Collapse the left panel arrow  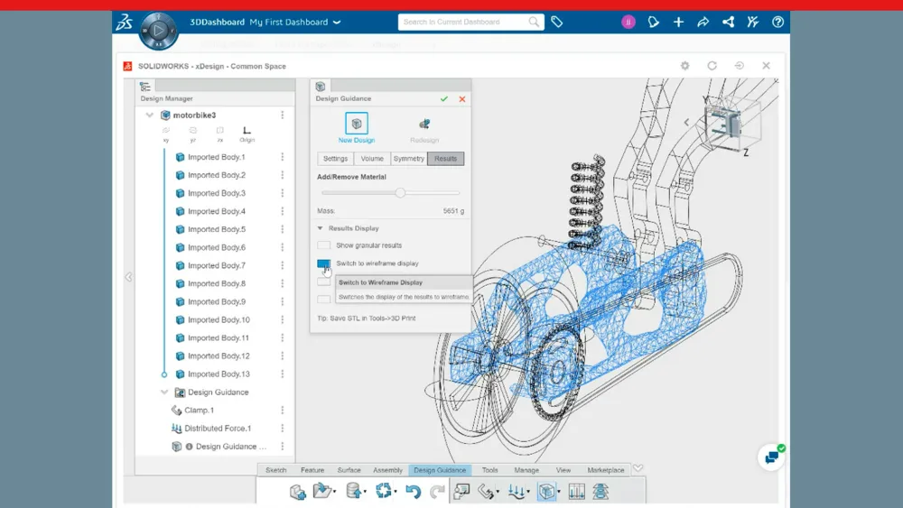pos(128,277)
